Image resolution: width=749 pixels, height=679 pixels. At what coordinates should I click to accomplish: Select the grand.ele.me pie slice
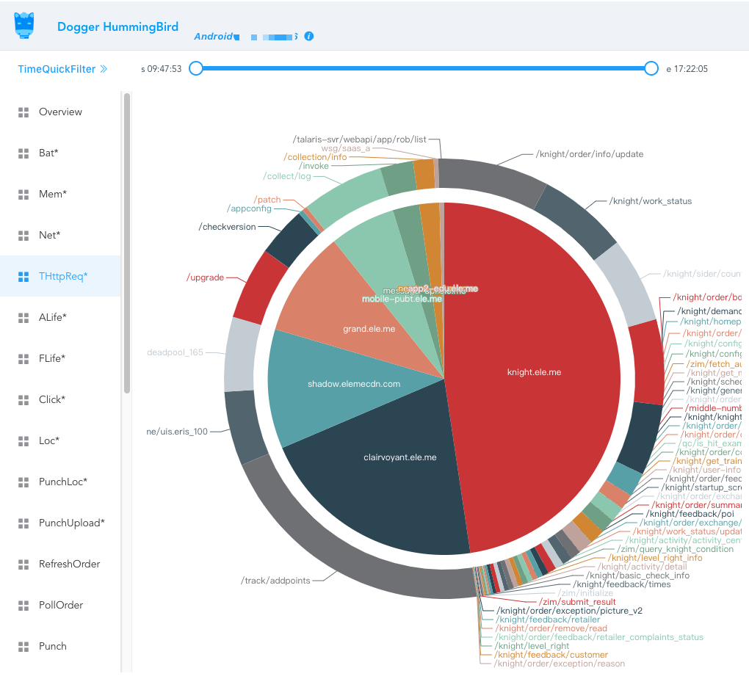[369, 329]
